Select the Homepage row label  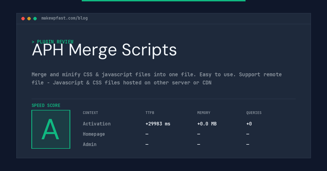tap(94, 134)
